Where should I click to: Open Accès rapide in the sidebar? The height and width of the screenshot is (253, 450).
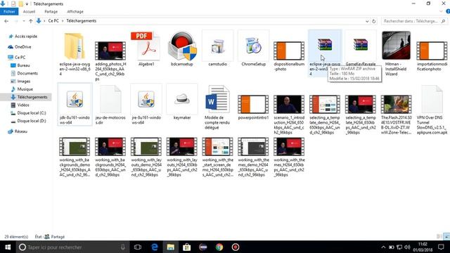22,37
